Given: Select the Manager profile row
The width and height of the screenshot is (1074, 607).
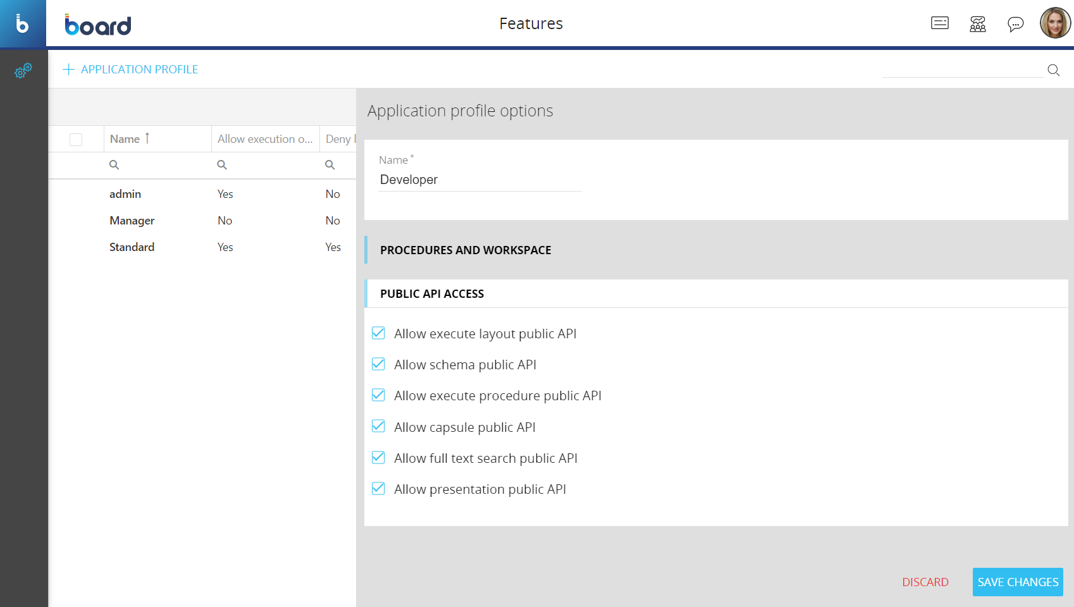Looking at the screenshot, I should 132,221.
